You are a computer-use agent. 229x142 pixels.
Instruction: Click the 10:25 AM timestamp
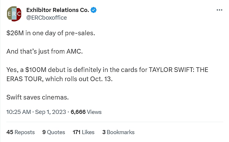pos(18,112)
